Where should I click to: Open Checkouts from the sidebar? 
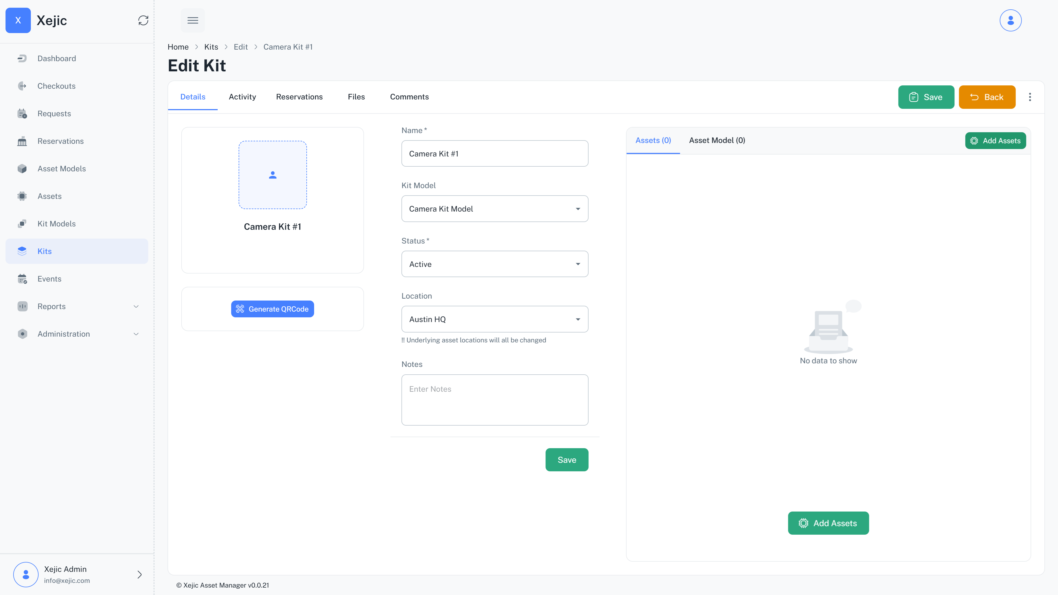[77, 86]
